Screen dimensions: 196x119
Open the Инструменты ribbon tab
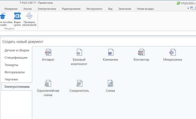tap(94, 9)
